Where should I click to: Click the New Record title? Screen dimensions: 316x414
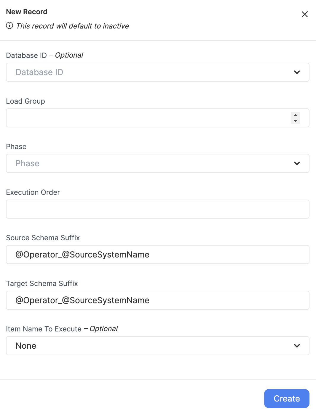click(27, 12)
